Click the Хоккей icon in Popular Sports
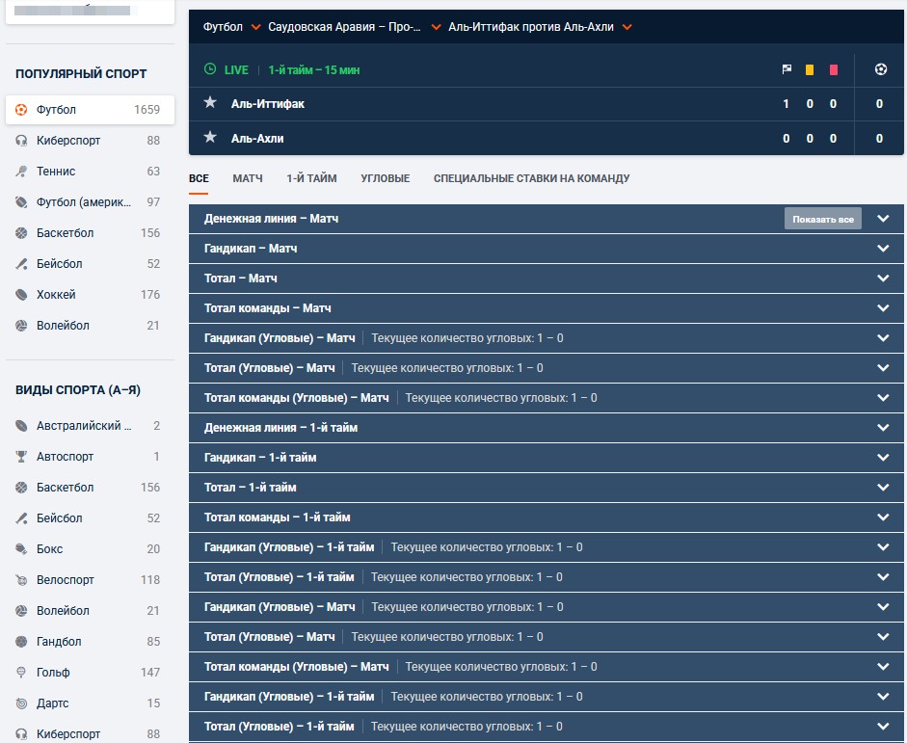Screen dimensions: 907x743 (21, 295)
